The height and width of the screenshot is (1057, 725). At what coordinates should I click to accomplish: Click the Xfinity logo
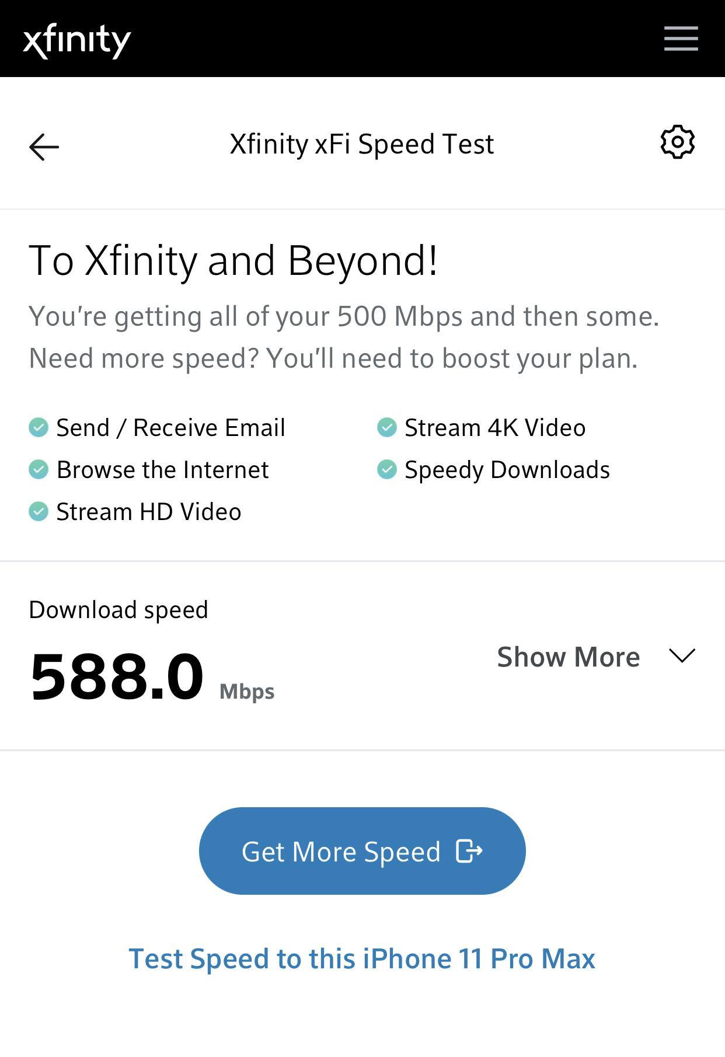76,40
